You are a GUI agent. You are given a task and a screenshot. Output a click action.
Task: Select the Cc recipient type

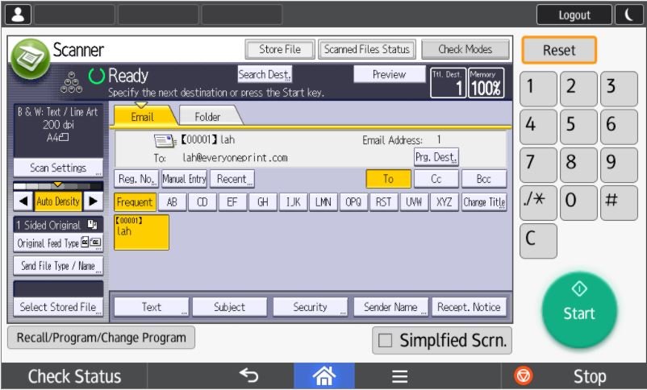click(436, 179)
